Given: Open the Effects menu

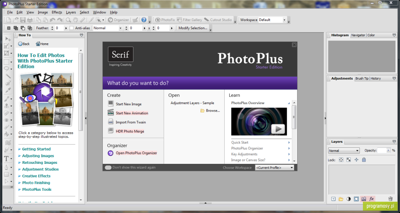Looking at the screenshot, I should 57,12.
